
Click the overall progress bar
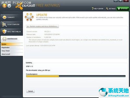tap(76, 76)
